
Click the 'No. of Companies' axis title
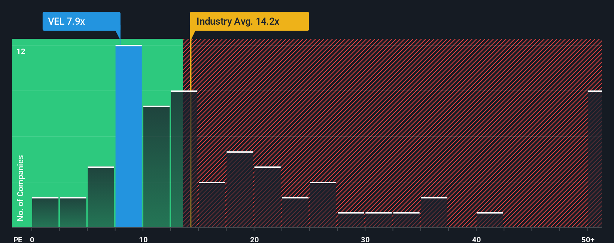[21, 188]
